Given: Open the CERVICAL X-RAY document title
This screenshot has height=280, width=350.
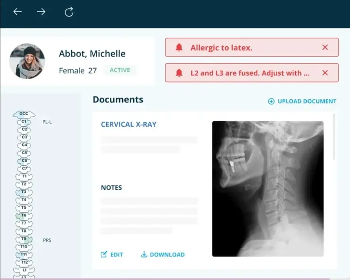Looking at the screenshot, I should (x=128, y=124).
